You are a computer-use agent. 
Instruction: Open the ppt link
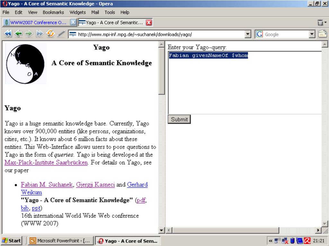pyautogui.click(x=36, y=208)
